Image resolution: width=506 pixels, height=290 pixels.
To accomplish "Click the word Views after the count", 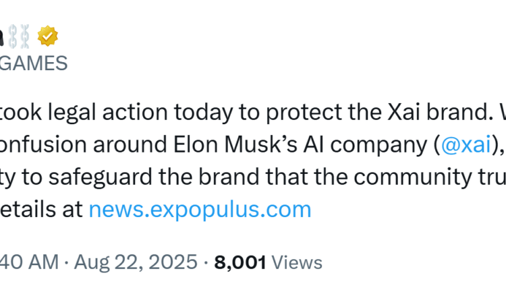I will 297,262.
